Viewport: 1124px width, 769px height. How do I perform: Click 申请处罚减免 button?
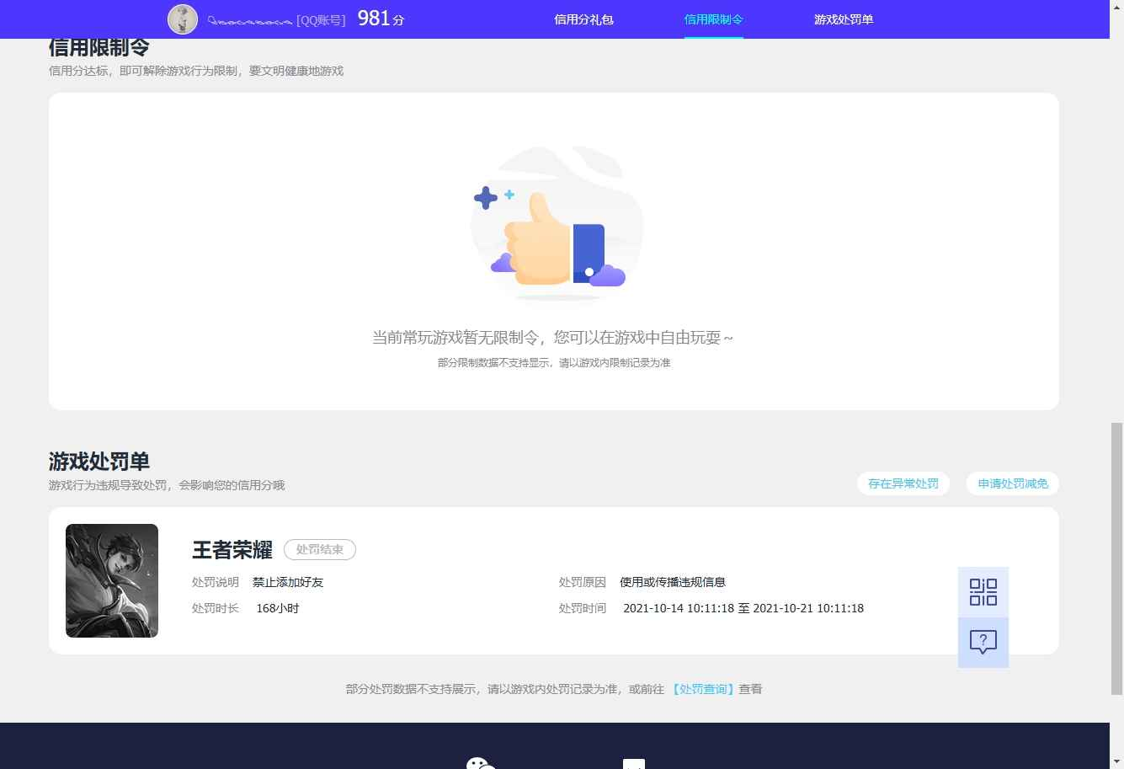pyautogui.click(x=1013, y=483)
